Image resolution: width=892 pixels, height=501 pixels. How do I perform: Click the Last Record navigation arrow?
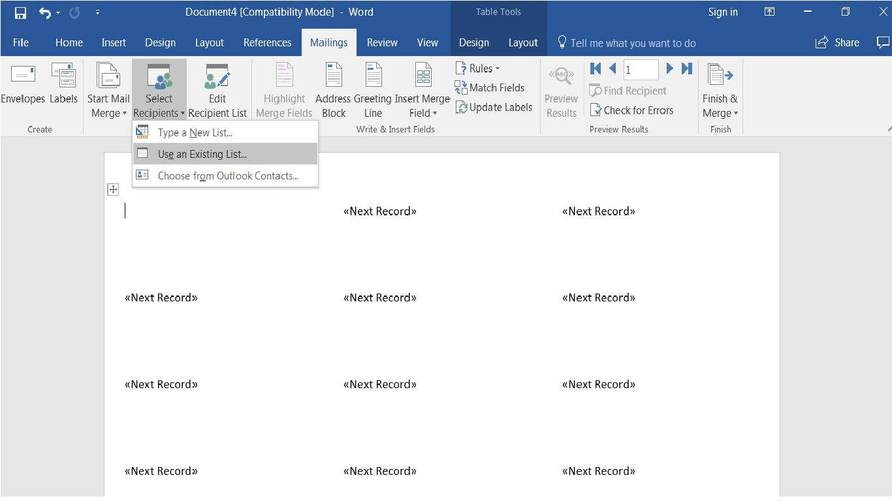pos(686,68)
